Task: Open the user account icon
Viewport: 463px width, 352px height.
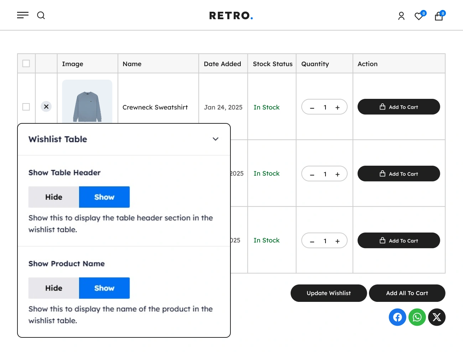Action: (401, 16)
